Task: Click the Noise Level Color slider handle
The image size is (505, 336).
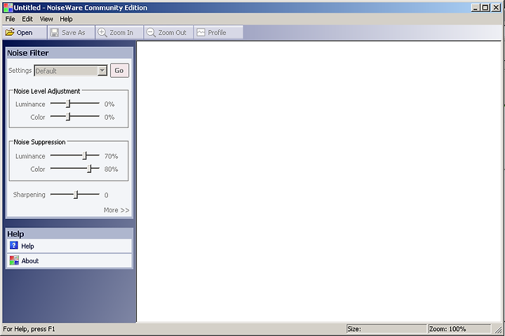Action: pyautogui.click(x=68, y=116)
